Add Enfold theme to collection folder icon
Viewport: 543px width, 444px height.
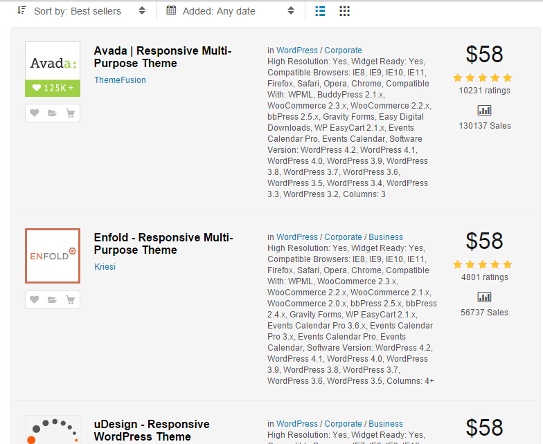tap(53, 300)
